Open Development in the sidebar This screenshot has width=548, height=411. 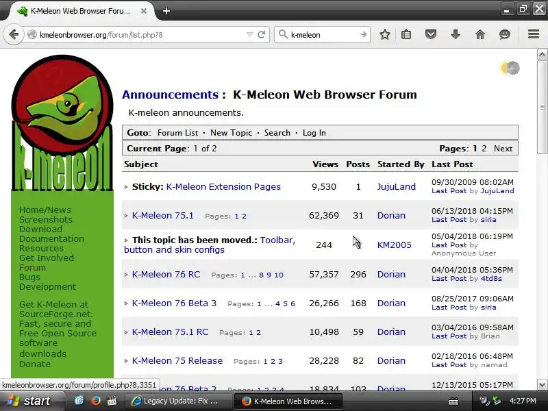(x=47, y=286)
